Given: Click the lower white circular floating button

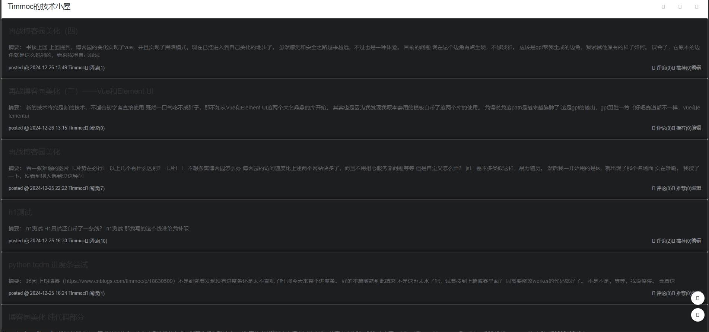Looking at the screenshot, I should pyautogui.click(x=698, y=315).
